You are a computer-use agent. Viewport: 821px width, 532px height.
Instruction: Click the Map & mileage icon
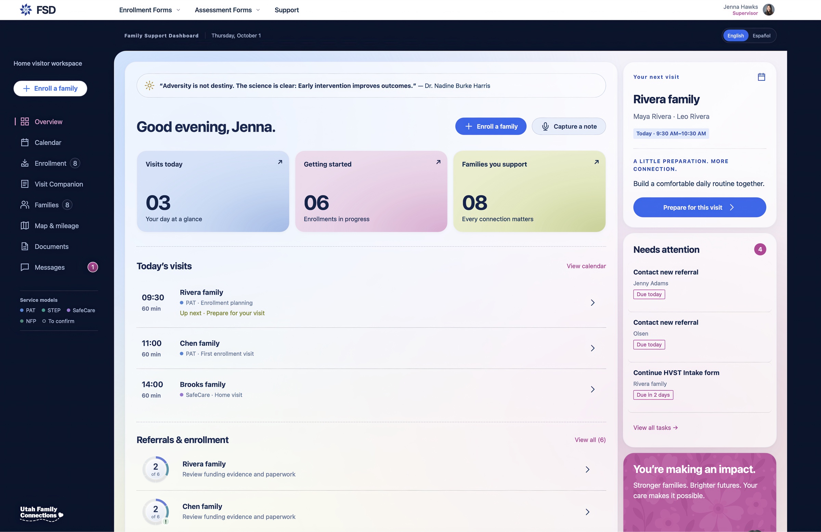click(25, 226)
